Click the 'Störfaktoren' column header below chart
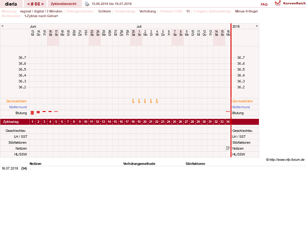The width and height of the screenshot is (306, 238). point(195,164)
